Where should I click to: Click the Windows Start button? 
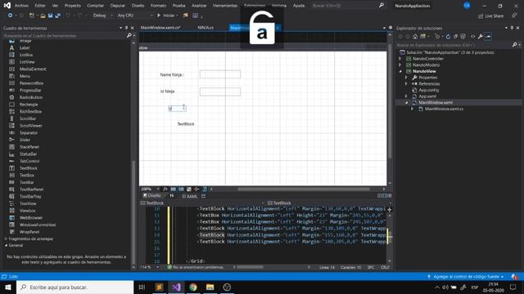(8, 287)
